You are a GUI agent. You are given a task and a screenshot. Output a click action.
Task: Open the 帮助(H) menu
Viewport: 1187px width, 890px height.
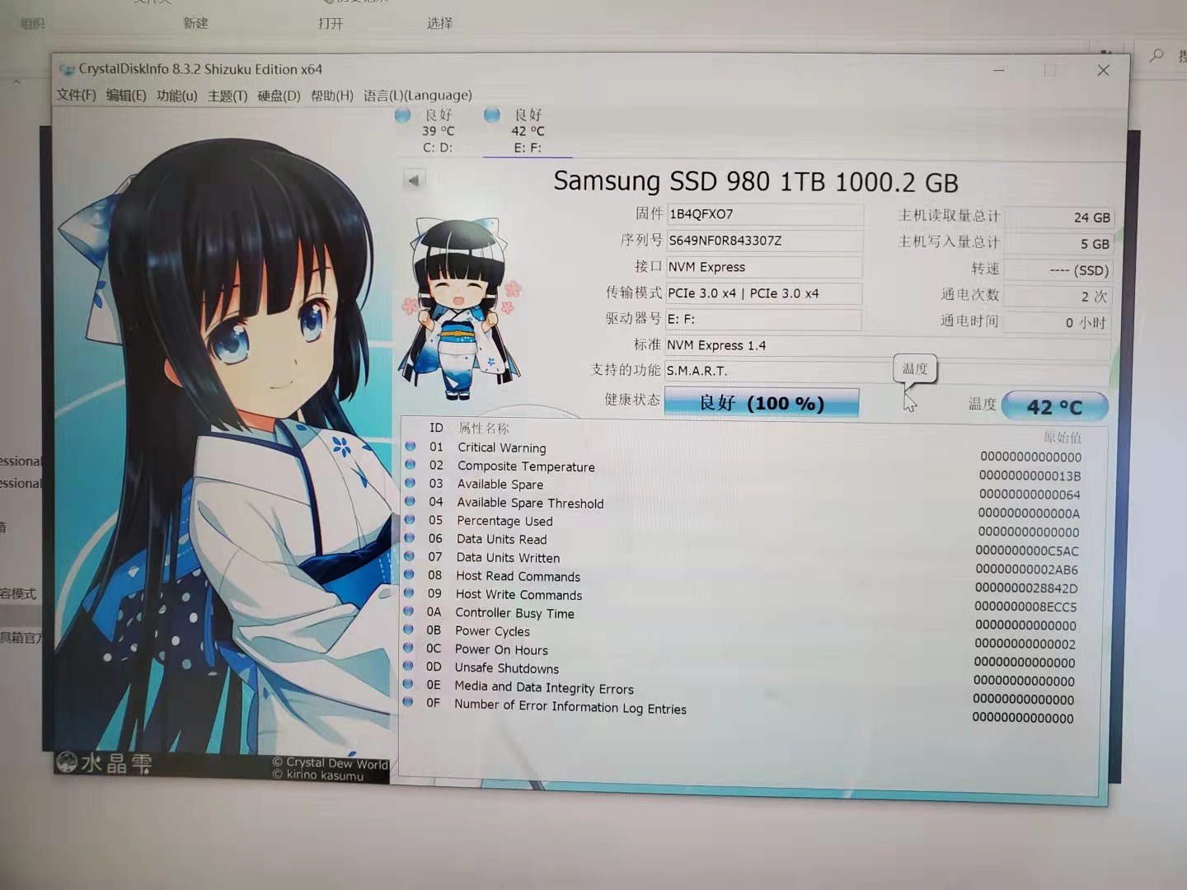[x=331, y=96]
